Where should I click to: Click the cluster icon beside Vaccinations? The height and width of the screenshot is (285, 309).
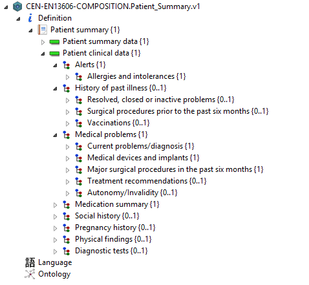79,123
